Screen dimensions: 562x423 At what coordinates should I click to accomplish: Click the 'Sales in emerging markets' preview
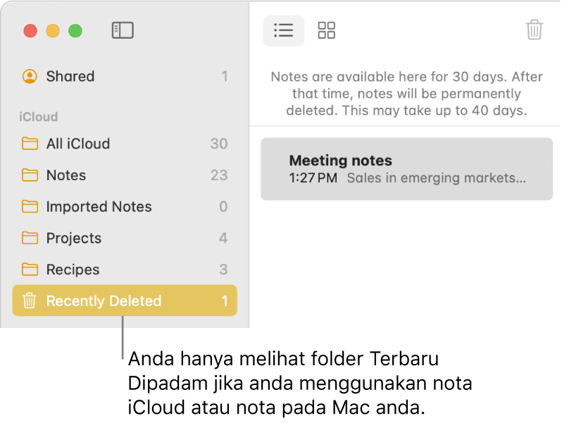pyautogui.click(x=436, y=178)
